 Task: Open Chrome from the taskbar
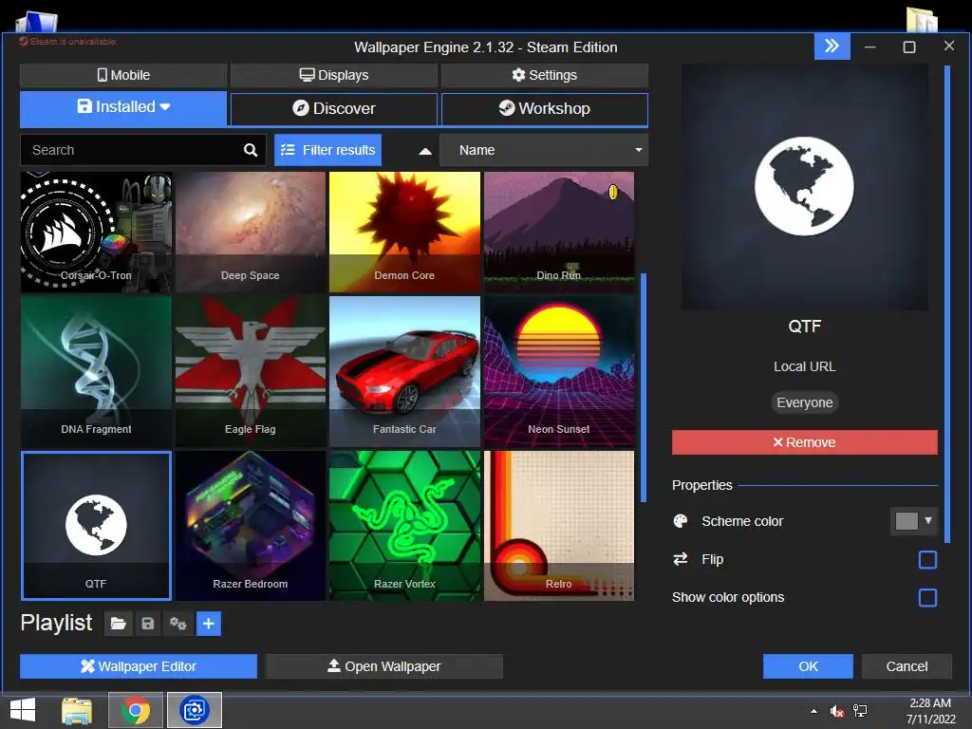tap(136, 710)
